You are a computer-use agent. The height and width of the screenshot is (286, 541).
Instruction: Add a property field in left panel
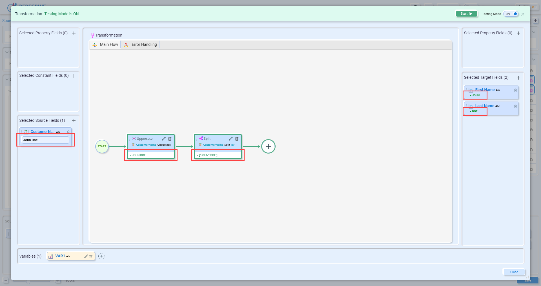coord(74,33)
